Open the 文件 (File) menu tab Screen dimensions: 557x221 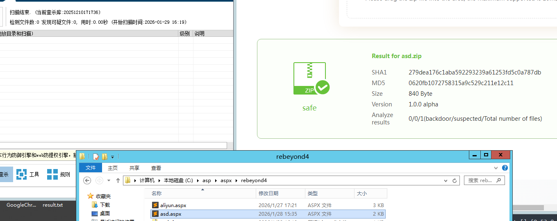coord(91,168)
